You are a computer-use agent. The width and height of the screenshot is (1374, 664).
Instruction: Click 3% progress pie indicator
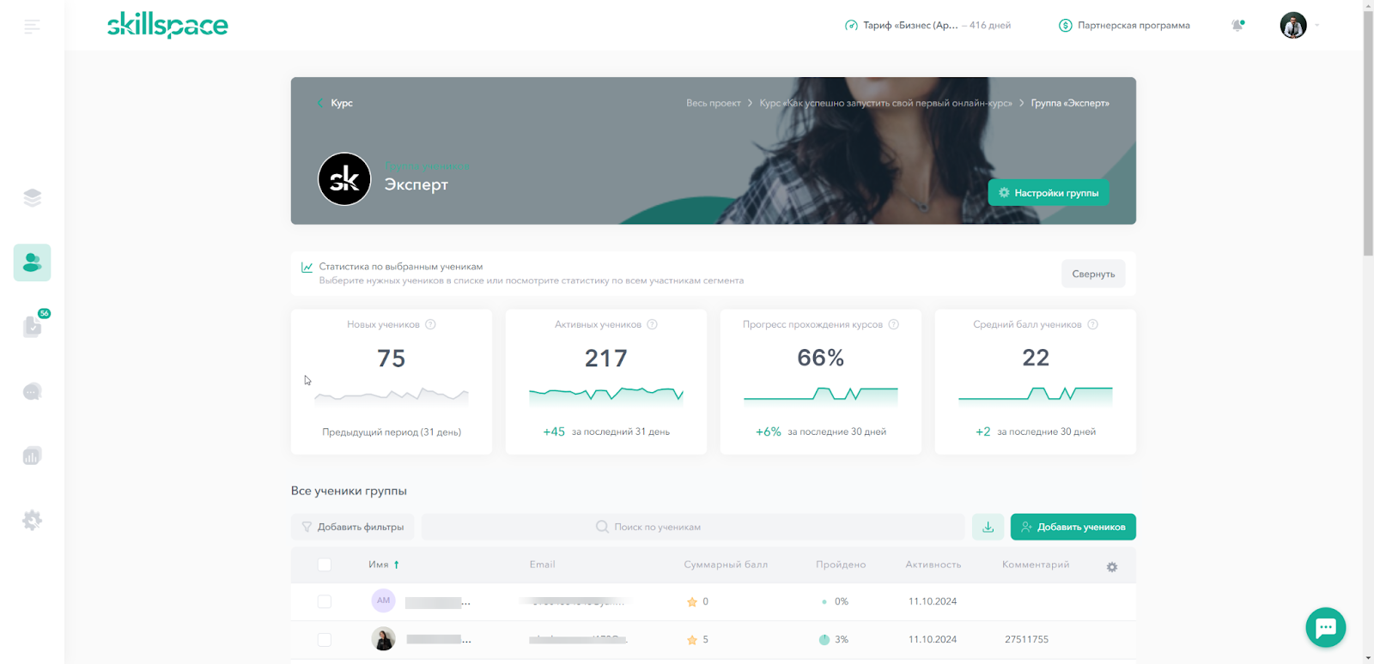coord(824,639)
